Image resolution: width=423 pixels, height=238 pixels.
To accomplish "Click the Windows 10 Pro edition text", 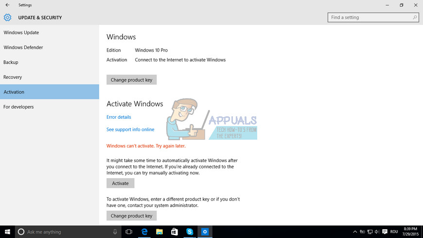I will pos(151,50).
